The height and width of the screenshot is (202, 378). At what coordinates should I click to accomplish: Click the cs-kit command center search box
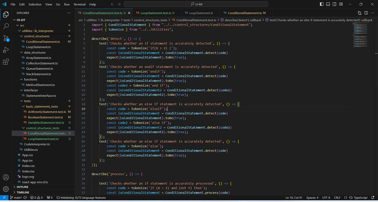pos(196,4)
